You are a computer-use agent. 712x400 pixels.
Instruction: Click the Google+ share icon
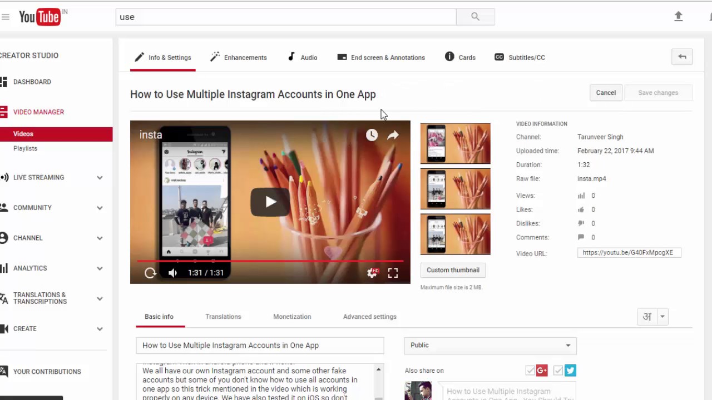coord(542,371)
